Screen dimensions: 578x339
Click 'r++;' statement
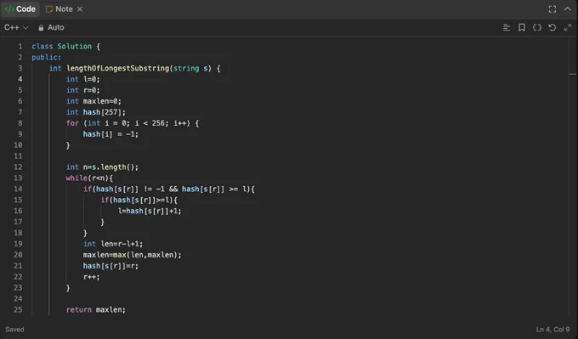(92, 277)
